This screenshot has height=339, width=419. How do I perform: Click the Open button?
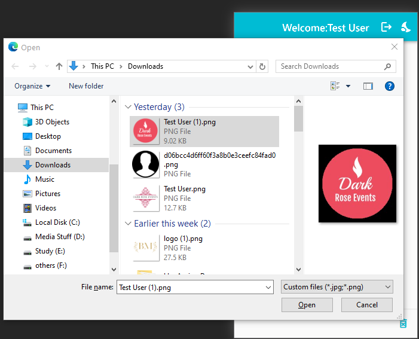[307, 305]
